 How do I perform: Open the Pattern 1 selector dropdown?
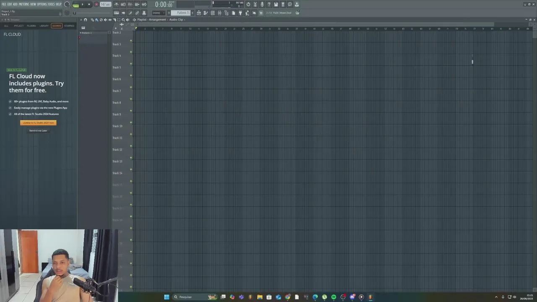tap(180, 13)
